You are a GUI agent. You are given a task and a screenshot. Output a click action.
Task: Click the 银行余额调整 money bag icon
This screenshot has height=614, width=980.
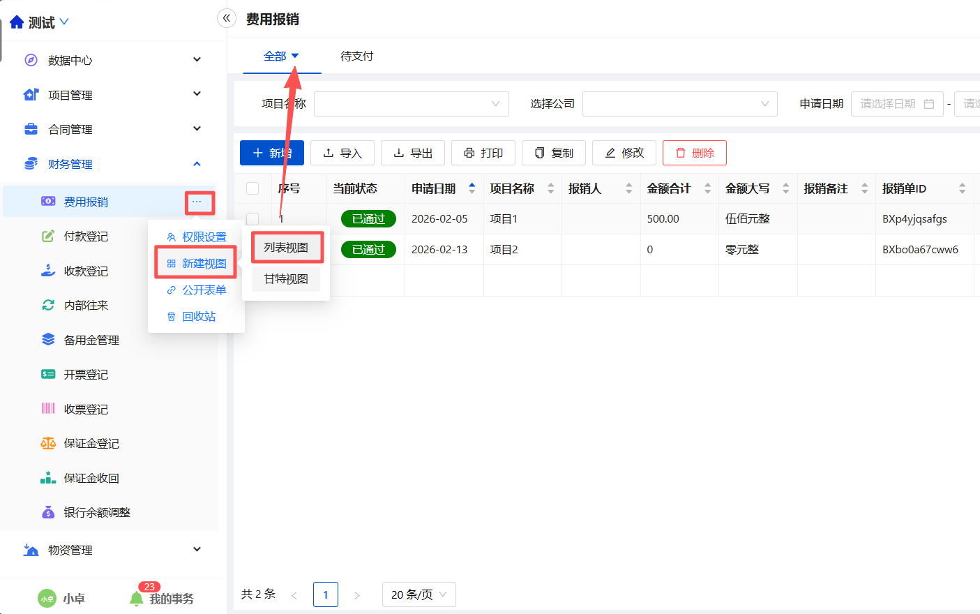point(48,512)
